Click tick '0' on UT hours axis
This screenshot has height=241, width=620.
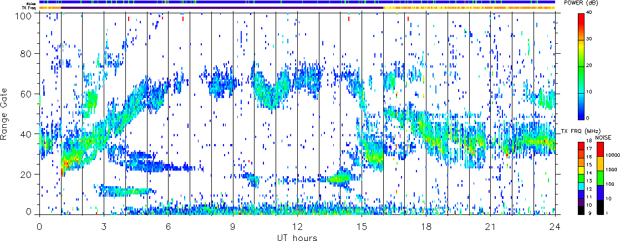pos(39,227)
